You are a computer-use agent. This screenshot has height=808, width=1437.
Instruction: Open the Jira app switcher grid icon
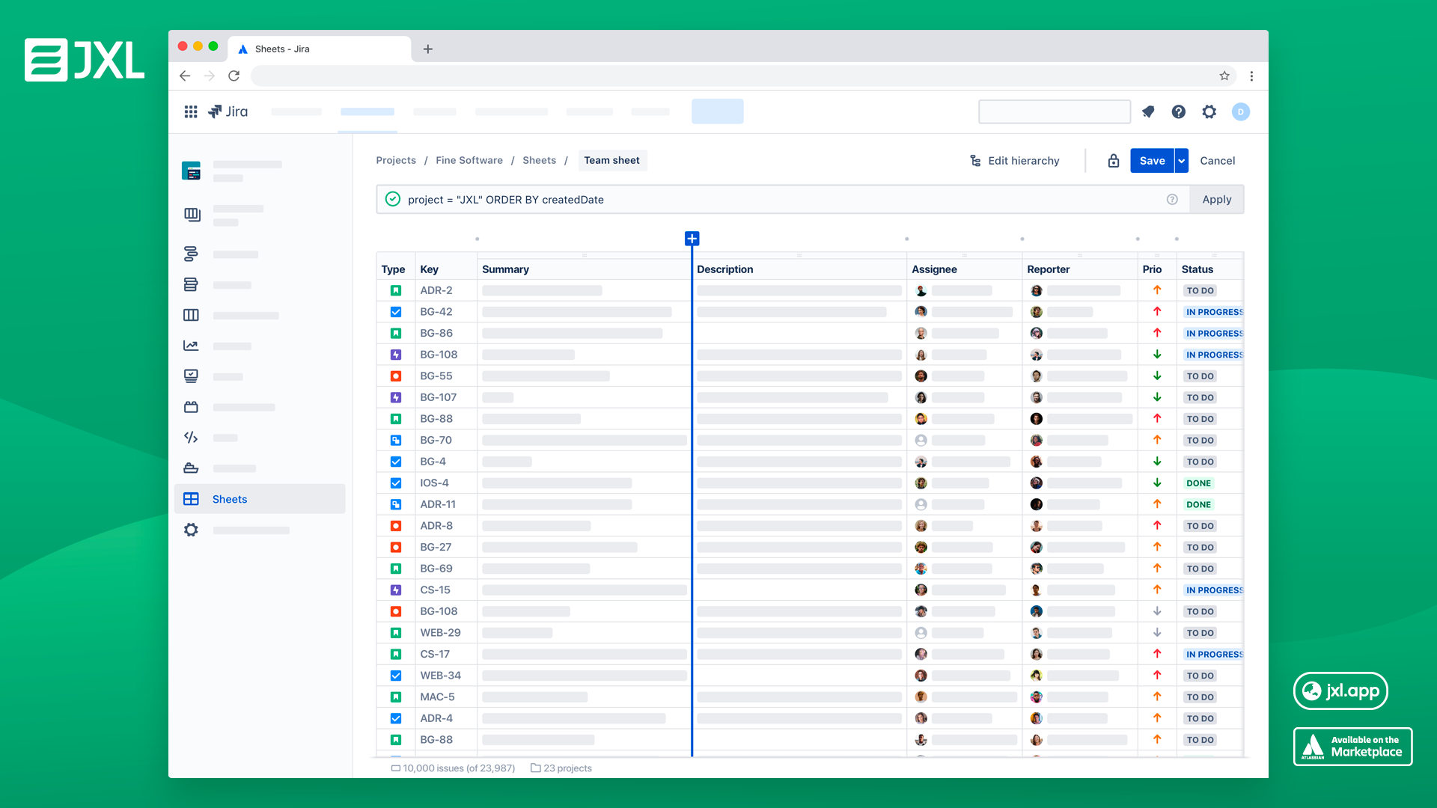click(191, 111)
